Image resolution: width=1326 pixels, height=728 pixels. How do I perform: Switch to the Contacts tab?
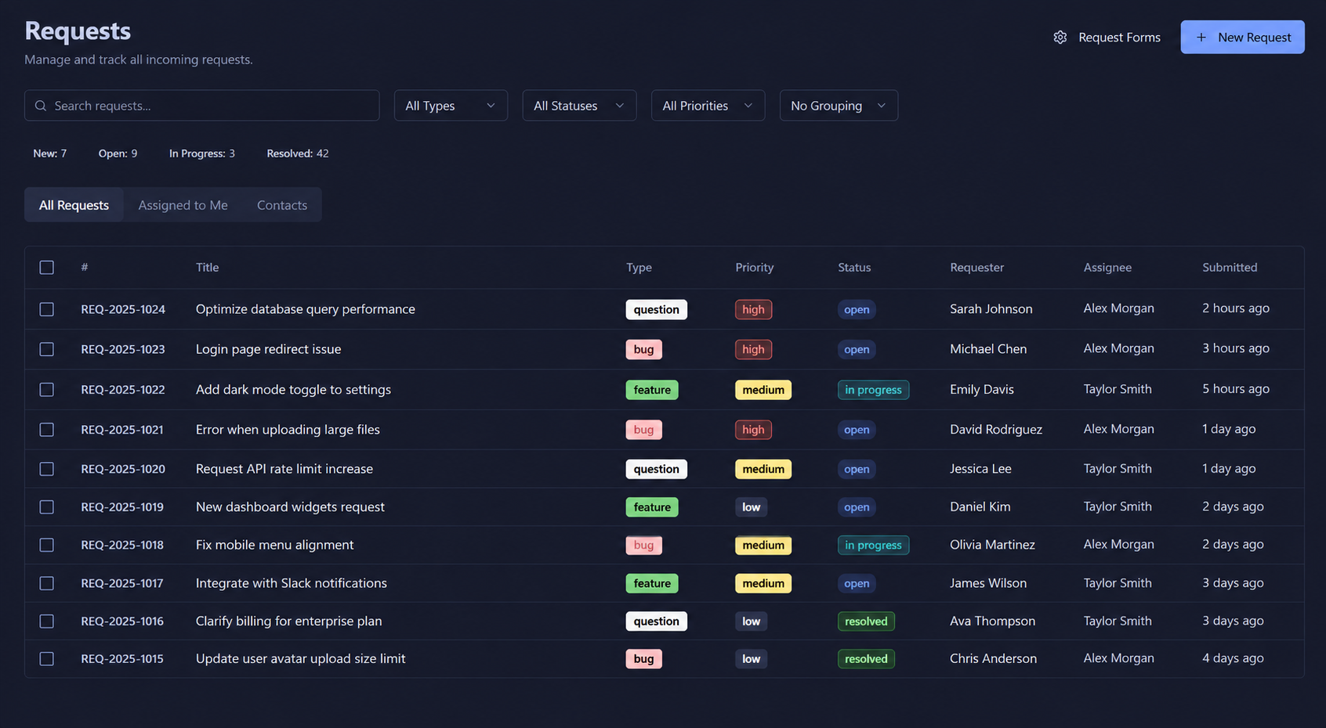pos(282,205)
